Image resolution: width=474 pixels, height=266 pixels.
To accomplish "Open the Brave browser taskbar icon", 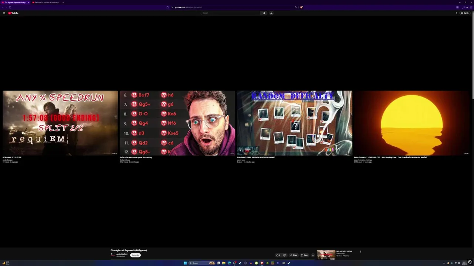I will pos(262,263).
